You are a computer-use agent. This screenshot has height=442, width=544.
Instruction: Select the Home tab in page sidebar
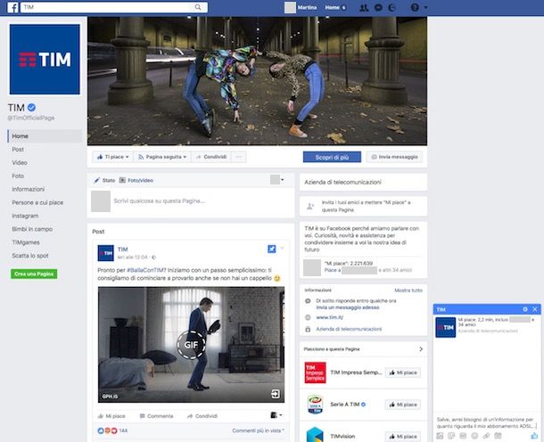click(45, 135)
